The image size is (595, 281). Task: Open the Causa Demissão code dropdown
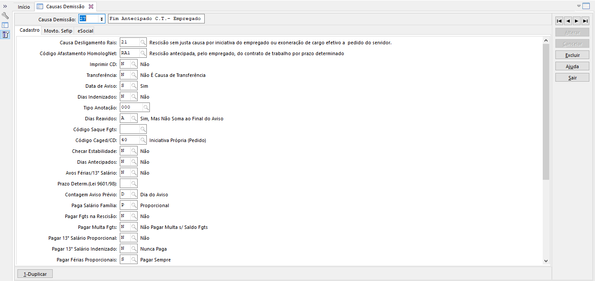point(101,19)
